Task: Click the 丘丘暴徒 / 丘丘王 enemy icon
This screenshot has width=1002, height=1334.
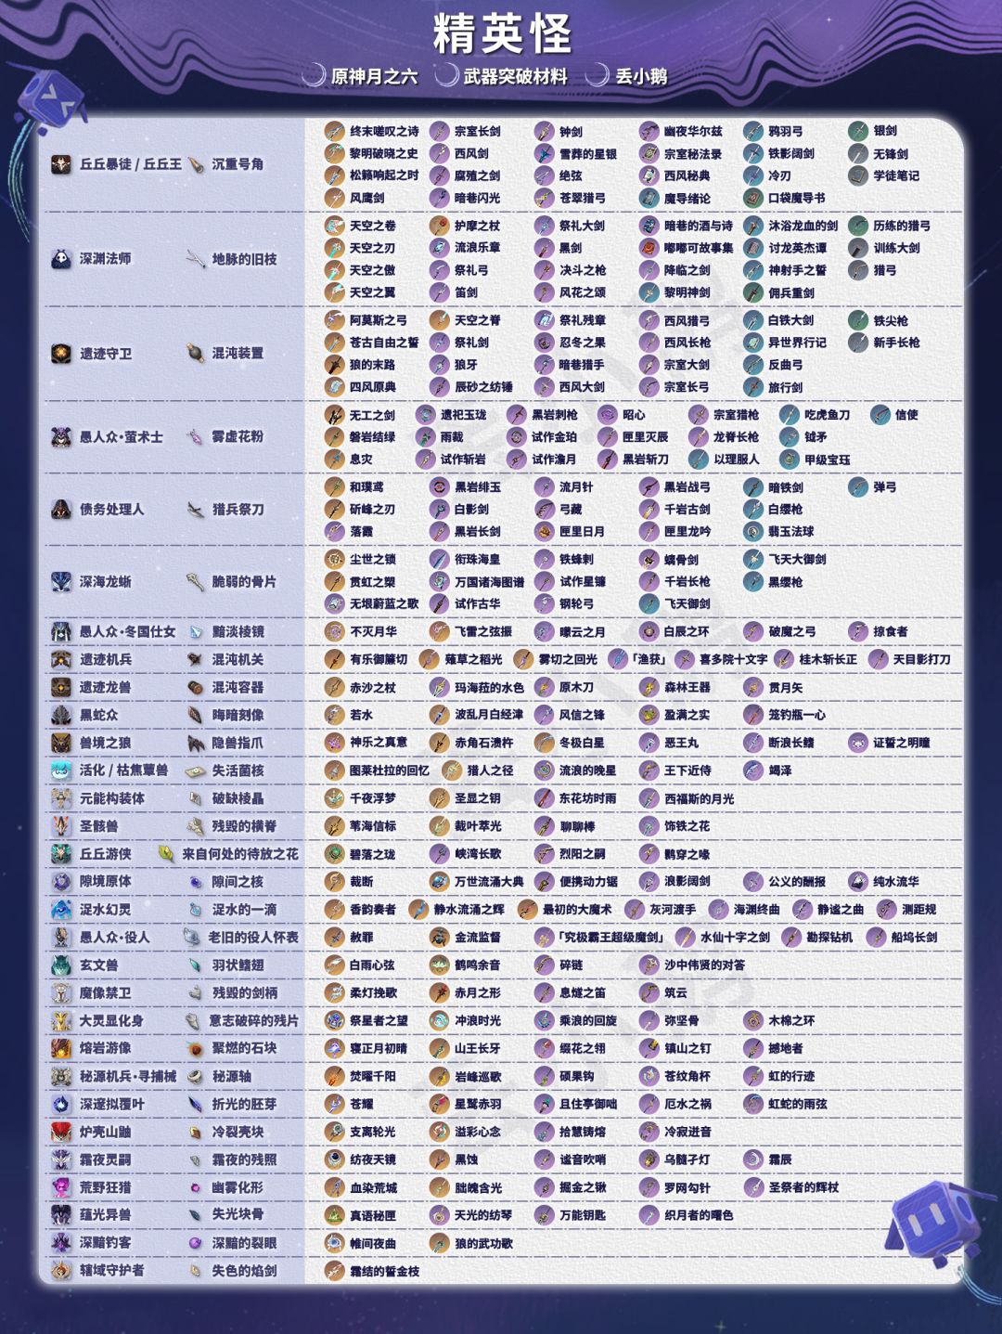Action: pyautogui.click(x=61, y=164)
